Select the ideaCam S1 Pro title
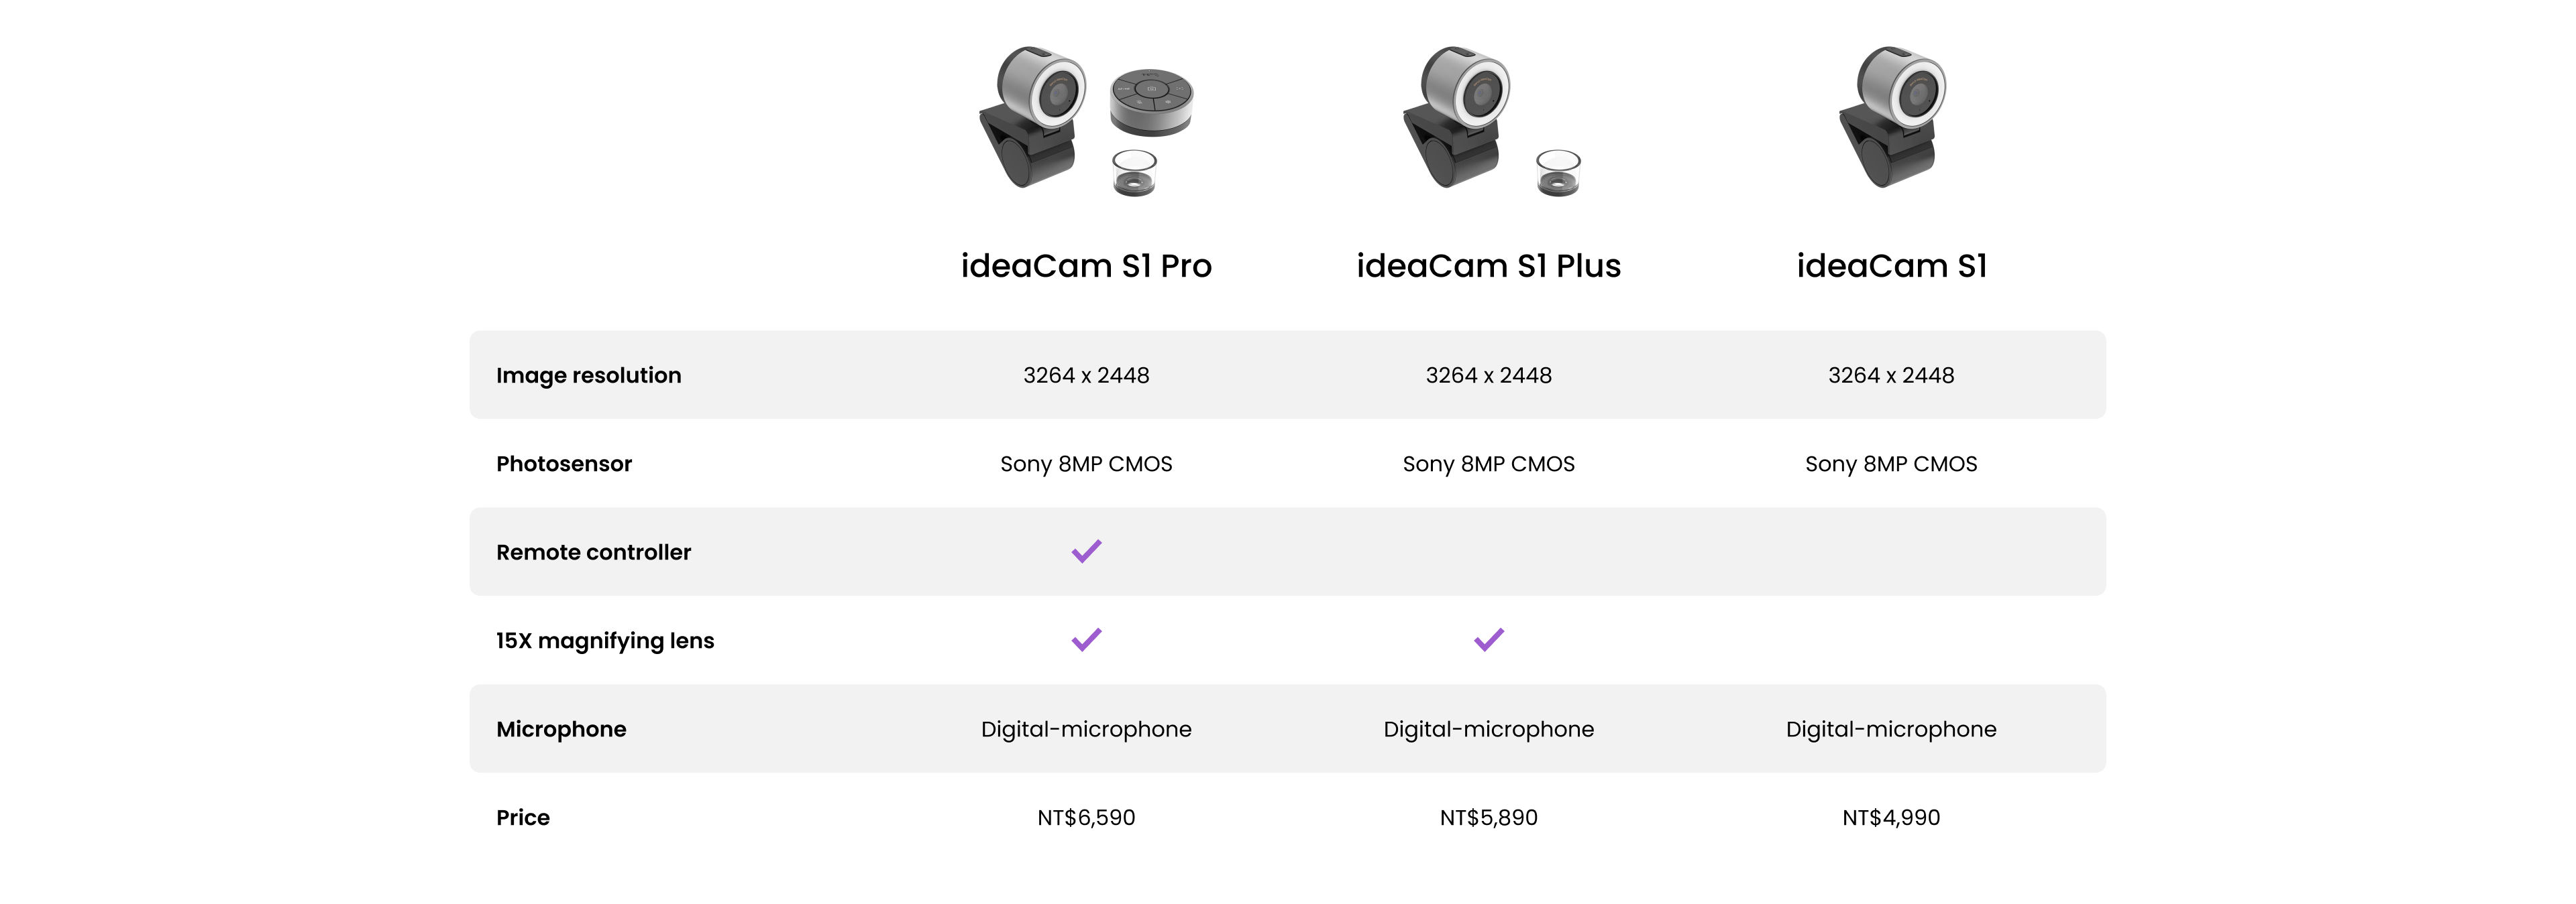 tap(1086, 266)
